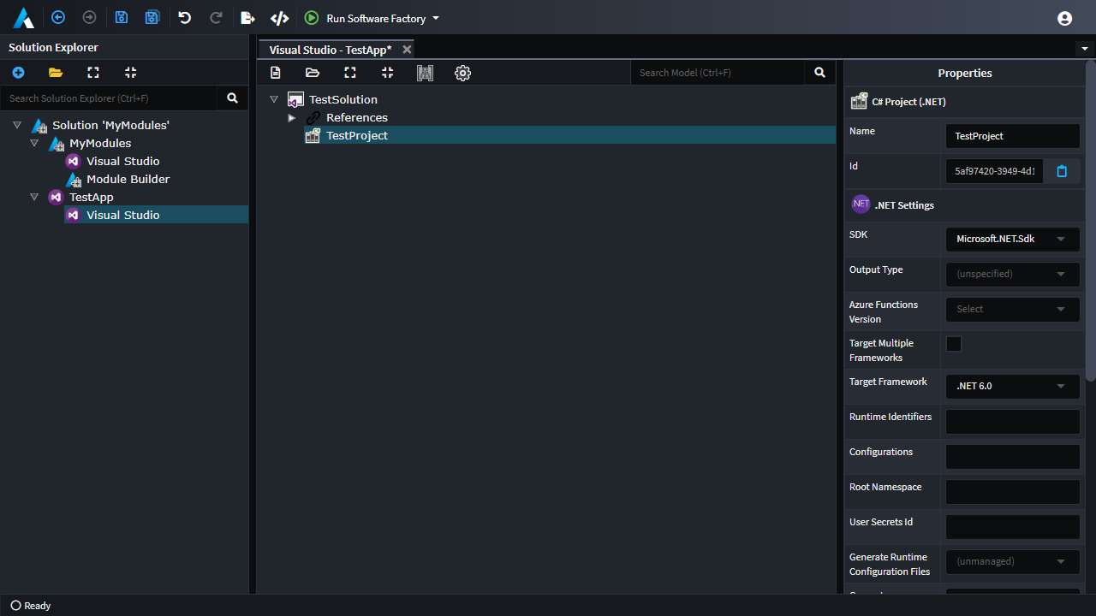Image resolution: width=1096 pixels, height=616 pixels.
Task: Select the References tree item
Action: click(x=356, y=117)
